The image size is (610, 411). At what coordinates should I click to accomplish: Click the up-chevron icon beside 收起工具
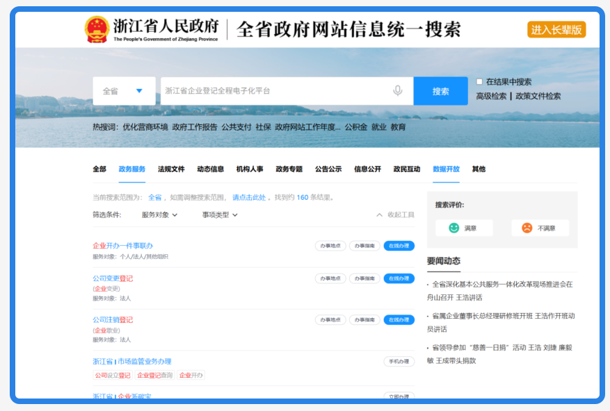379,215
